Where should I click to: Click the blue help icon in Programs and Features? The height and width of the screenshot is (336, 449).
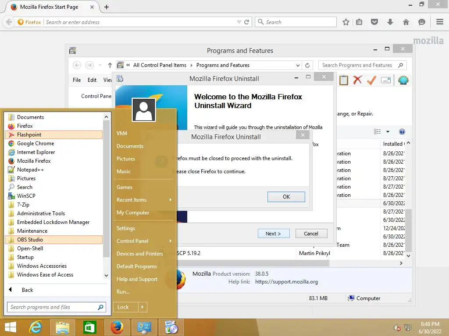402,132
